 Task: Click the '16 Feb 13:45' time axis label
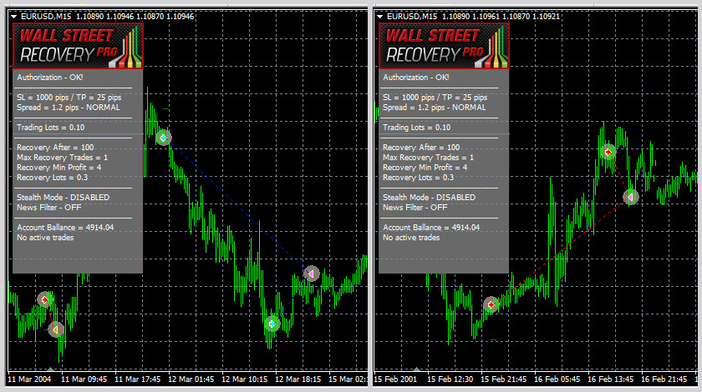click(611, 379)
